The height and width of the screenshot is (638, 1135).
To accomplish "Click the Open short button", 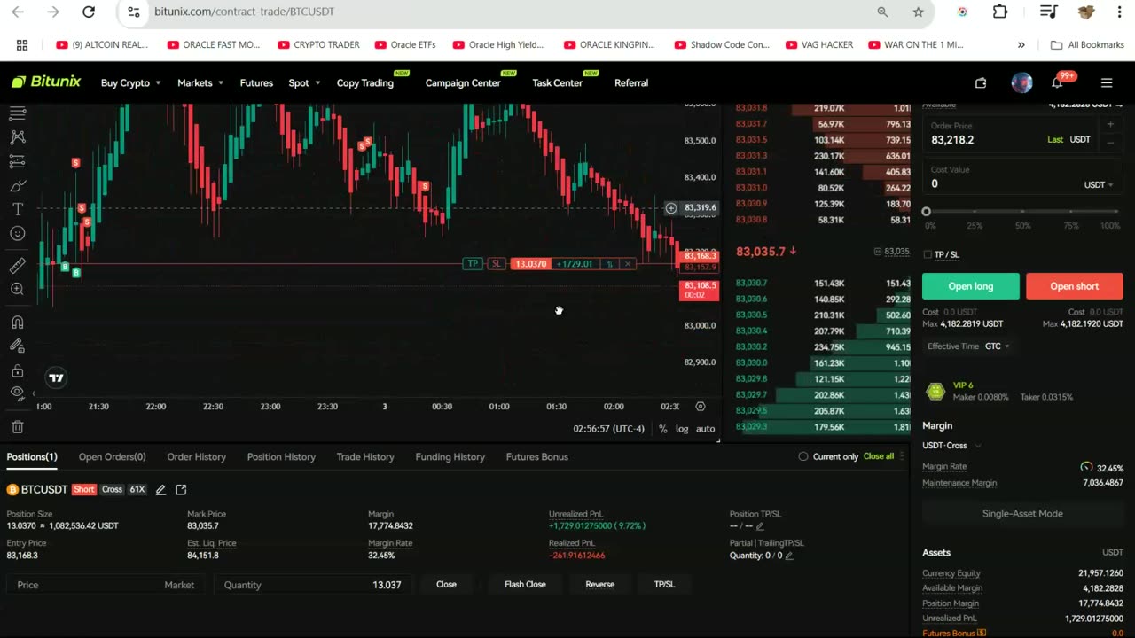I will tap(1075, 286).
